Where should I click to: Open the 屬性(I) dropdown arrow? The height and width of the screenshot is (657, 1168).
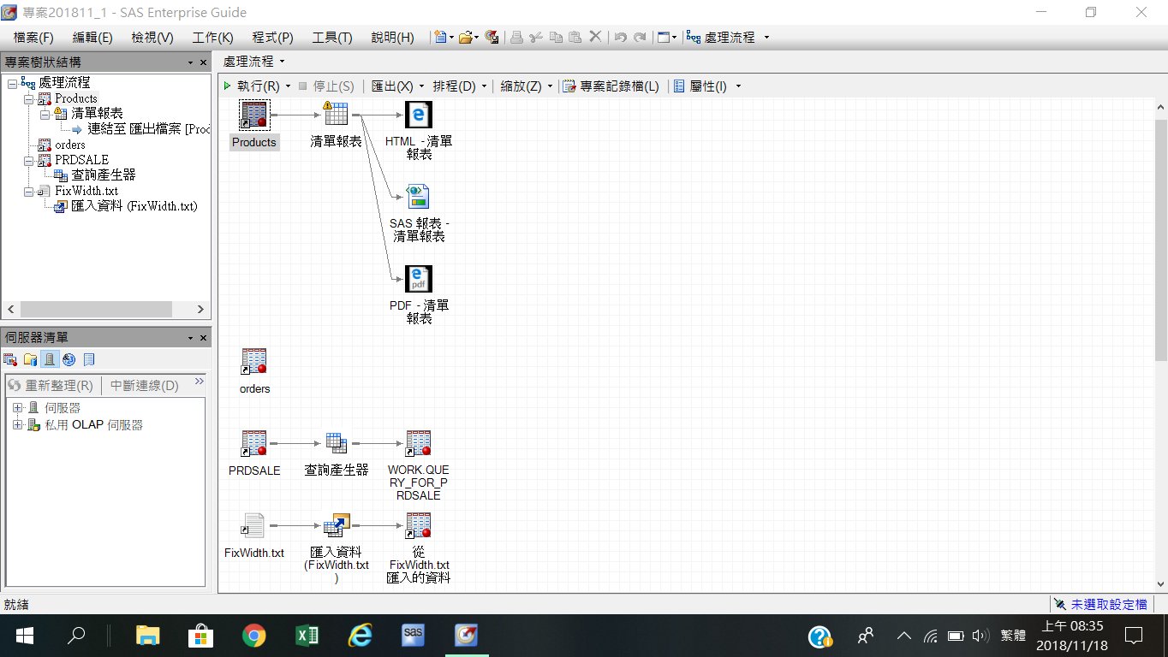click(x=738, y=86)
